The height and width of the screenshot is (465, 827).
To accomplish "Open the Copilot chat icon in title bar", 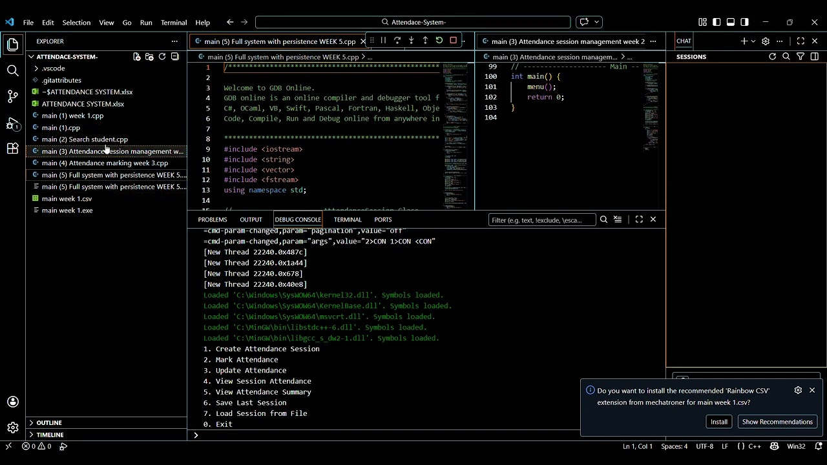I will pyautogui.click(x=584, y=22).
